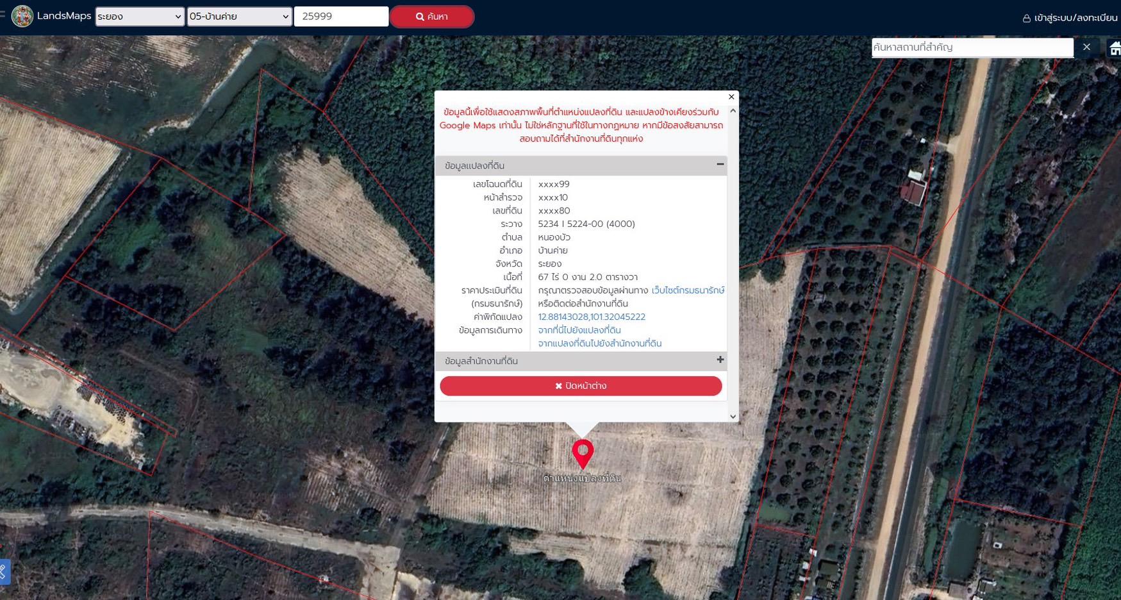The image size is (1121, 600).
Task: Open the เว็บไซต์กรมธนารักษ์ link
Action: pos(688,290)
